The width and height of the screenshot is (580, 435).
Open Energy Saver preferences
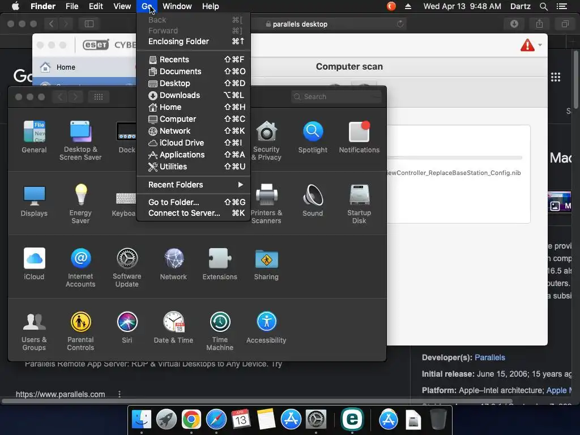pyautogui.click(x=80, y=204)
